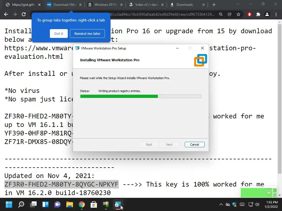Close the Index of /~dart tab
Screen dimensions: 282x211
(x=162, y=5)
